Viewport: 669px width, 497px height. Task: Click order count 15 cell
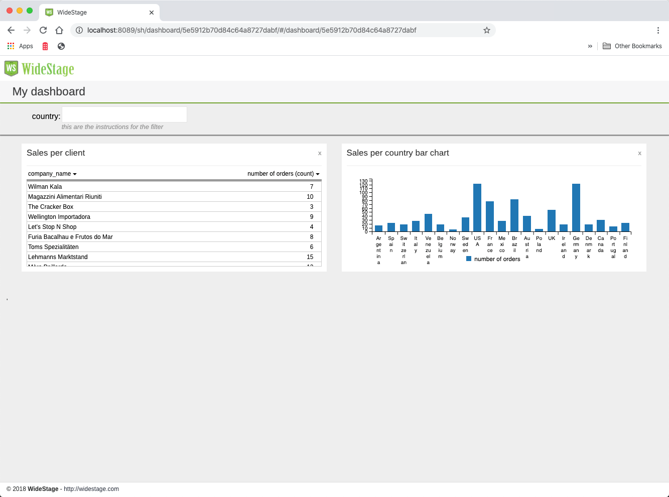(x=310, y=257)
